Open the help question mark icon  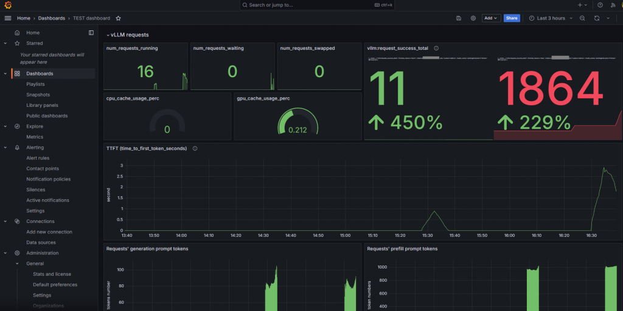click(600, 5)
